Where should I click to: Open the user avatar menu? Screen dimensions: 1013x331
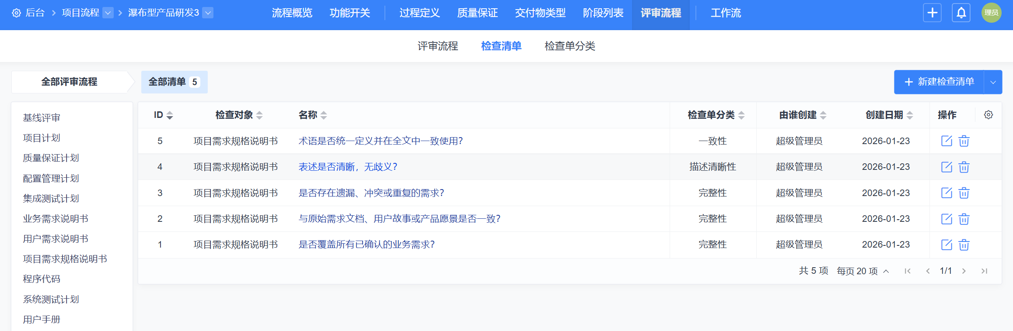click(x=991, y=13)
